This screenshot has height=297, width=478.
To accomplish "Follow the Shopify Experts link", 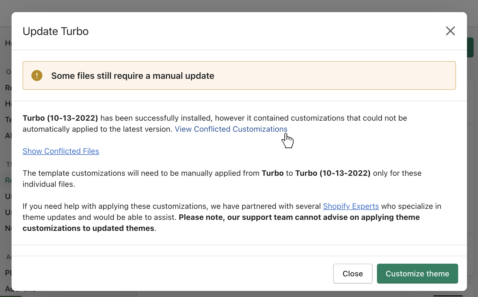I will [x=351, y=206].
